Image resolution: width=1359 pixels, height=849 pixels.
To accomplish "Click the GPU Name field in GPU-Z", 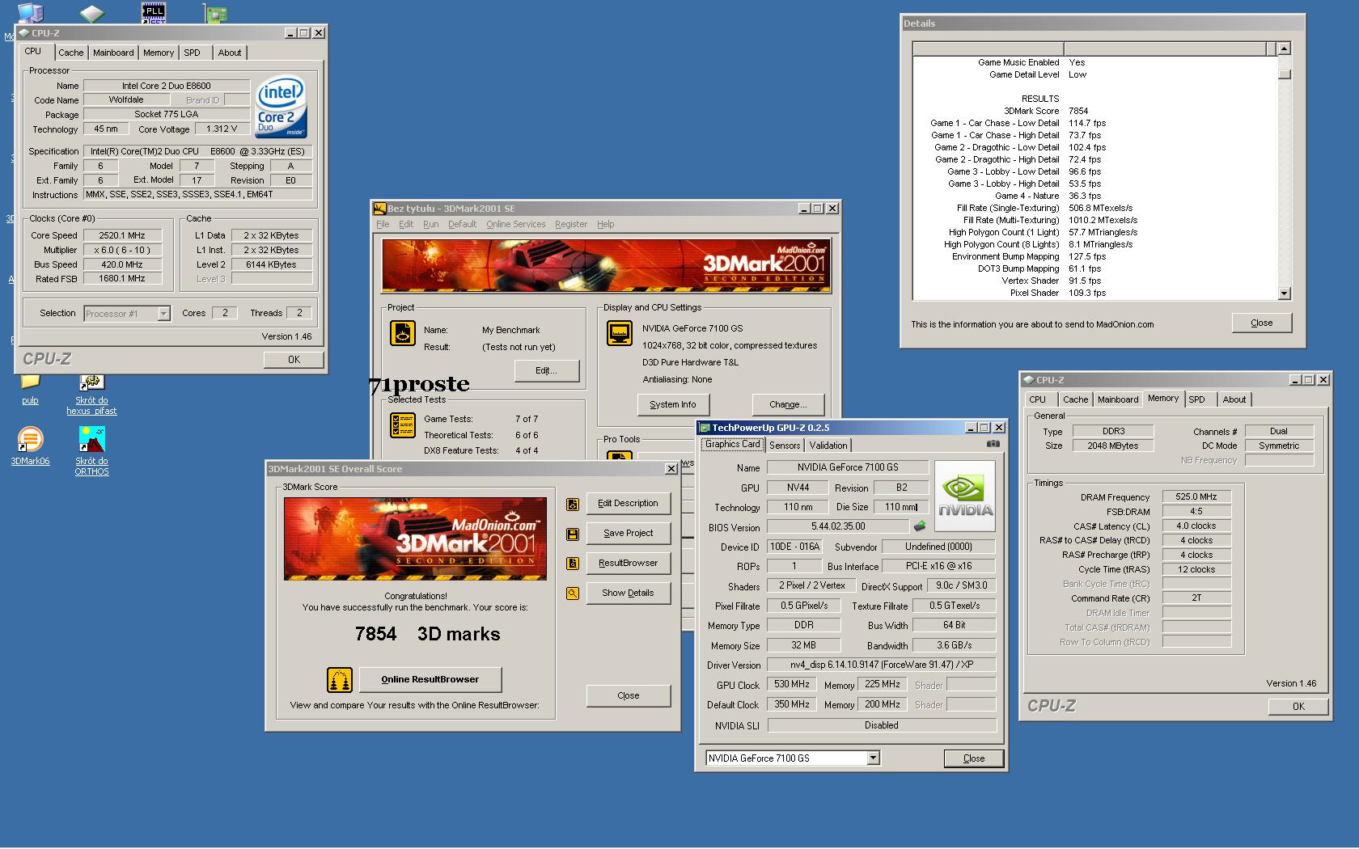I will (x=847, y=467).
